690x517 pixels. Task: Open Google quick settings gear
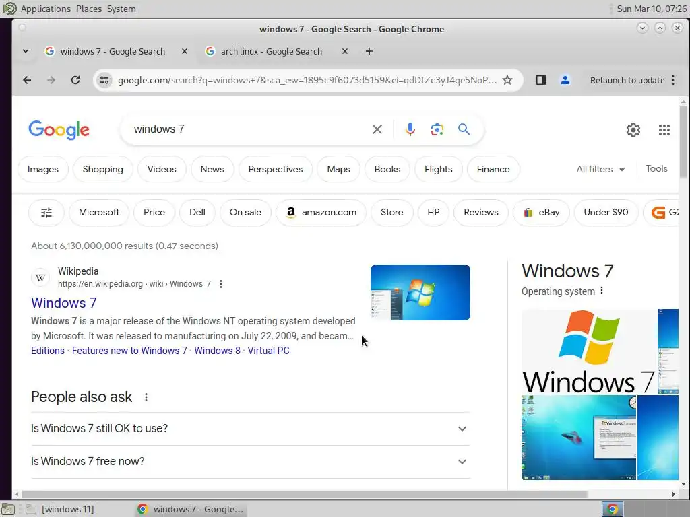(x=633, y=130)
